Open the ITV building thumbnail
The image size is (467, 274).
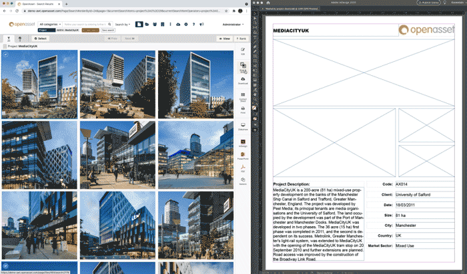pos(117,225)
